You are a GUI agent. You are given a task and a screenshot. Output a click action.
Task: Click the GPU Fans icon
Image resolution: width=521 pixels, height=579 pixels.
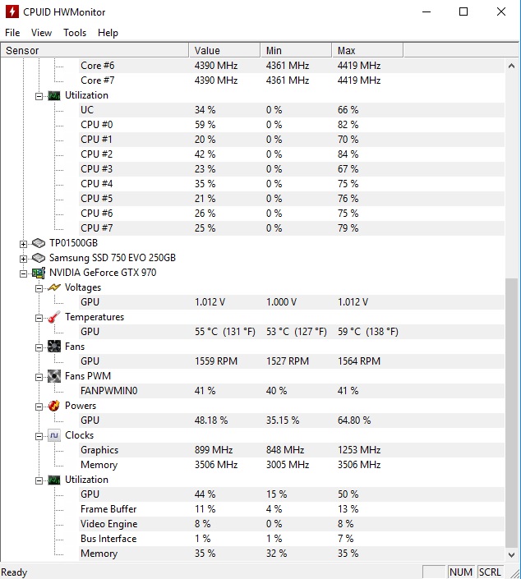click(x=54, y=347)
